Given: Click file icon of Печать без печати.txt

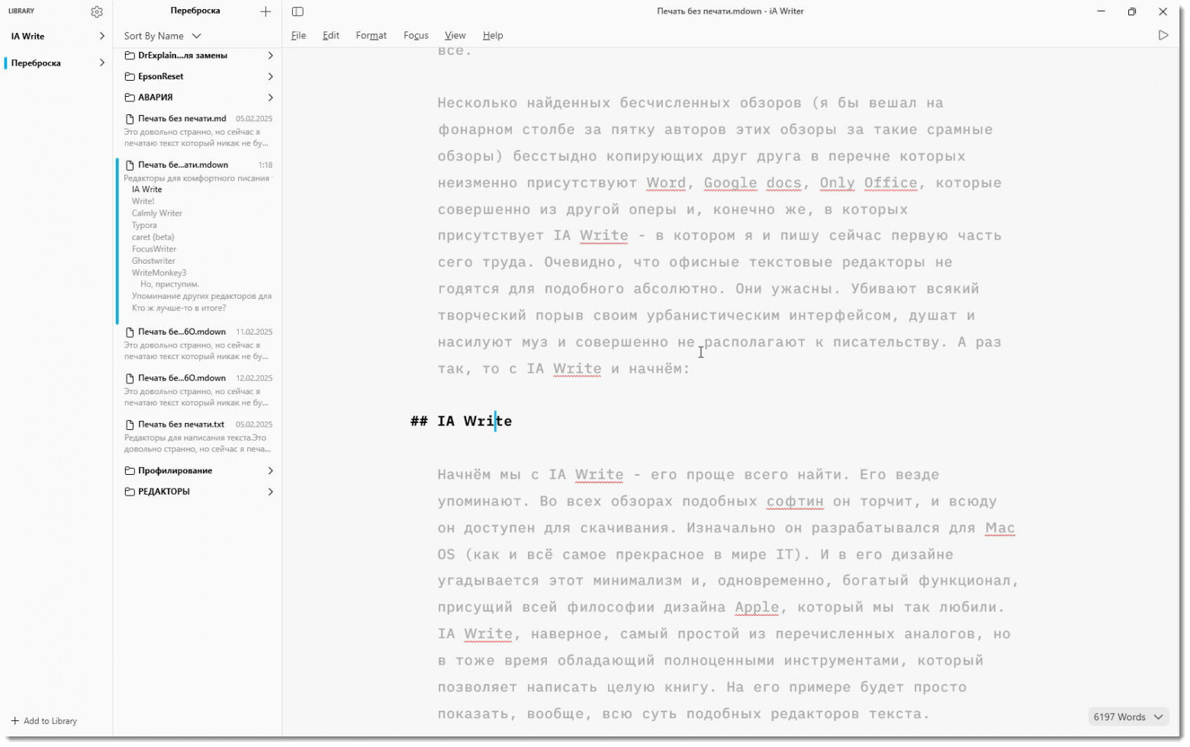Looking at the screenshot, I should coord(130,425).
